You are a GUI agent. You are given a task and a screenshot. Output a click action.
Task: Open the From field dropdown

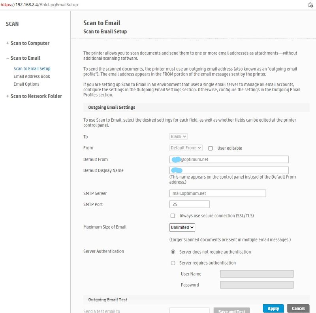186,147
